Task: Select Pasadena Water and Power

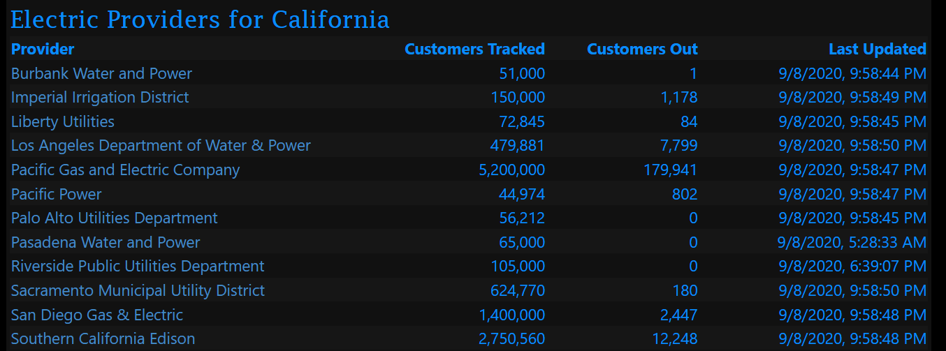Action: (105, 242)
